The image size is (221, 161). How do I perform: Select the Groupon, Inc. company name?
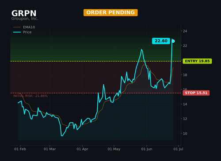tap(25, 19)
